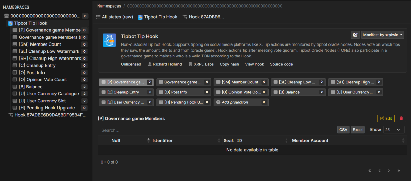
Task: Go to last page of table
Action: (399, 170)
